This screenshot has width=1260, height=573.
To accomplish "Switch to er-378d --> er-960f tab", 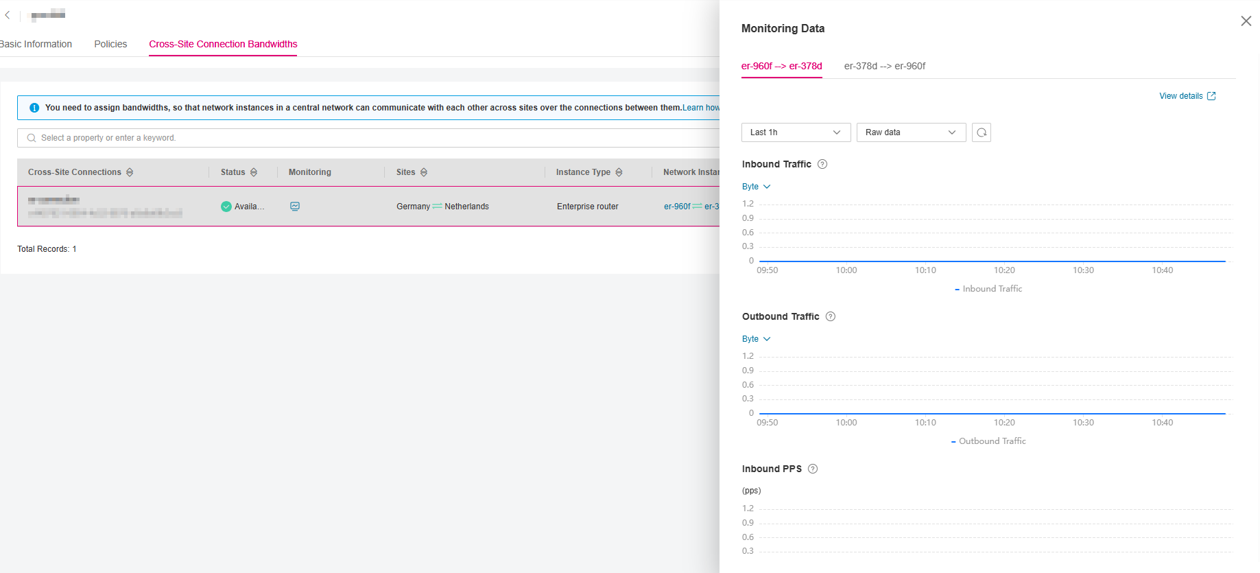I will (884, 66).
